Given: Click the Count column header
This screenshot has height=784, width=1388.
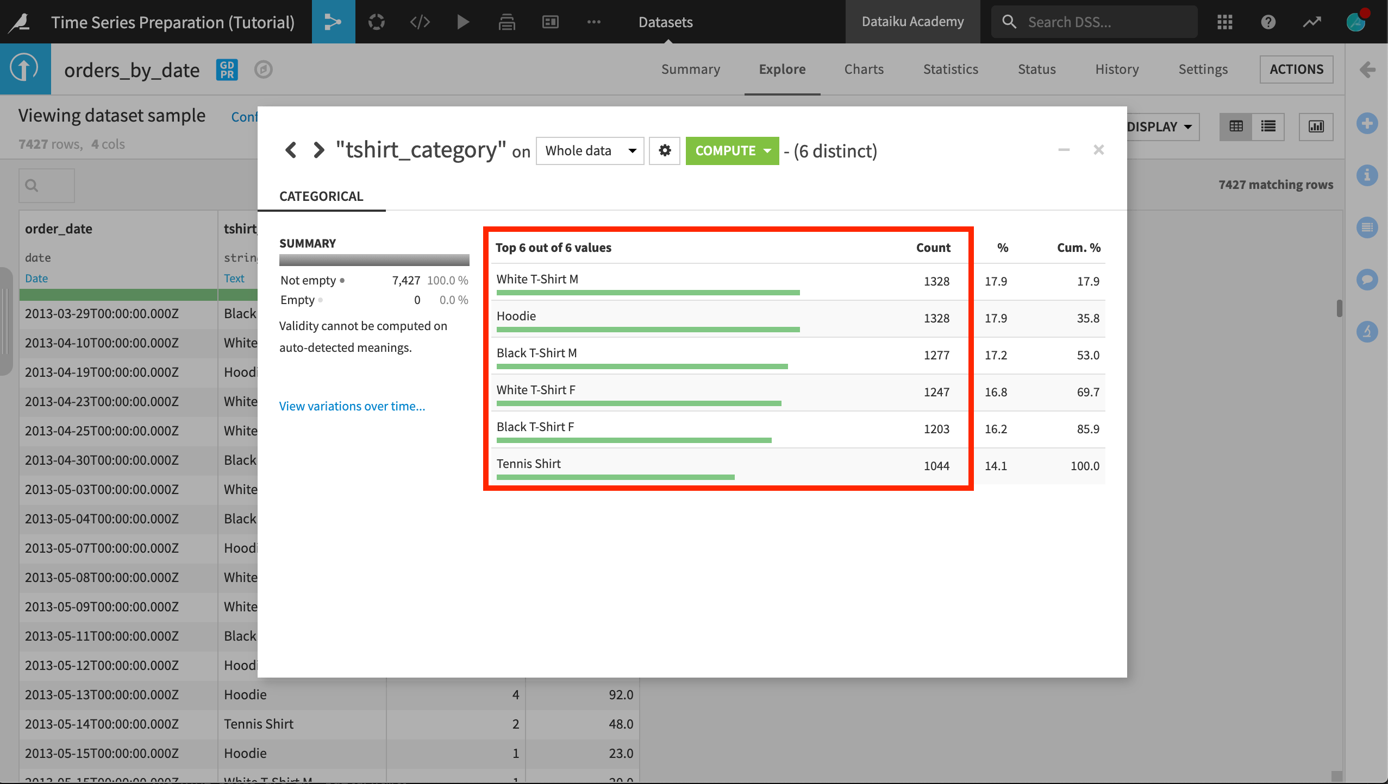Looking at the screenshot, I should pos(933,247).
